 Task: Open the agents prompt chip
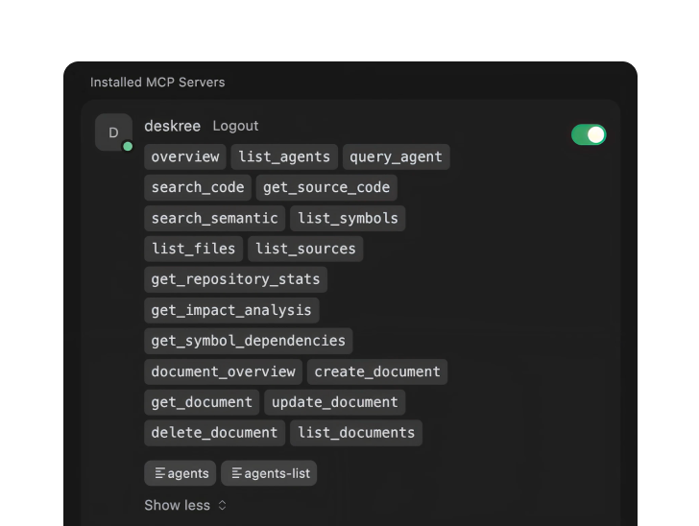181,473
